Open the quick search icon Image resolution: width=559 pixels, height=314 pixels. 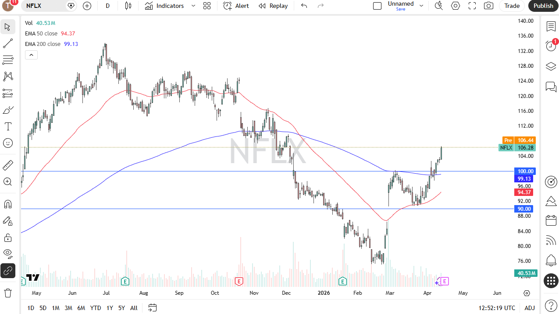(438, 6)
